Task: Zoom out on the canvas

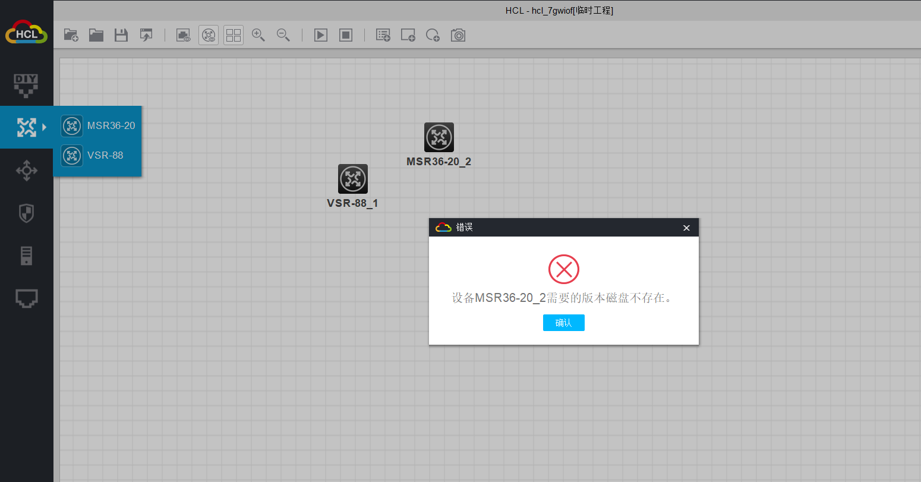Action: 283,35
